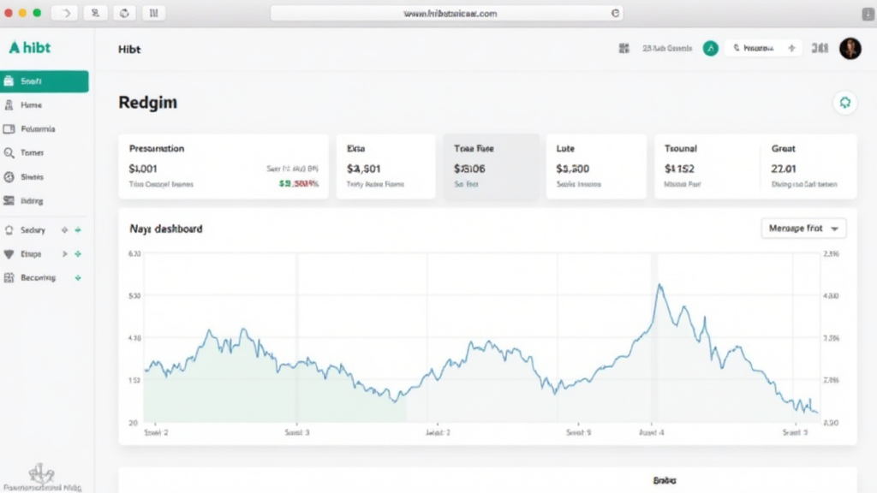Click the green plus beside Becoming
877x493 pixels.
[78, 278]
